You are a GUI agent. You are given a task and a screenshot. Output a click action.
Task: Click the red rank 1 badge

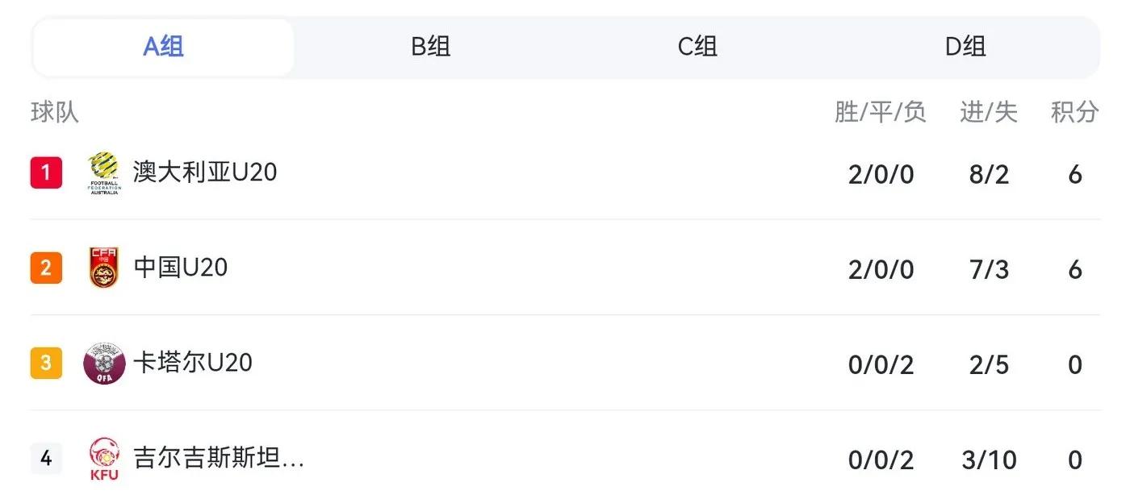coord(46,173)
